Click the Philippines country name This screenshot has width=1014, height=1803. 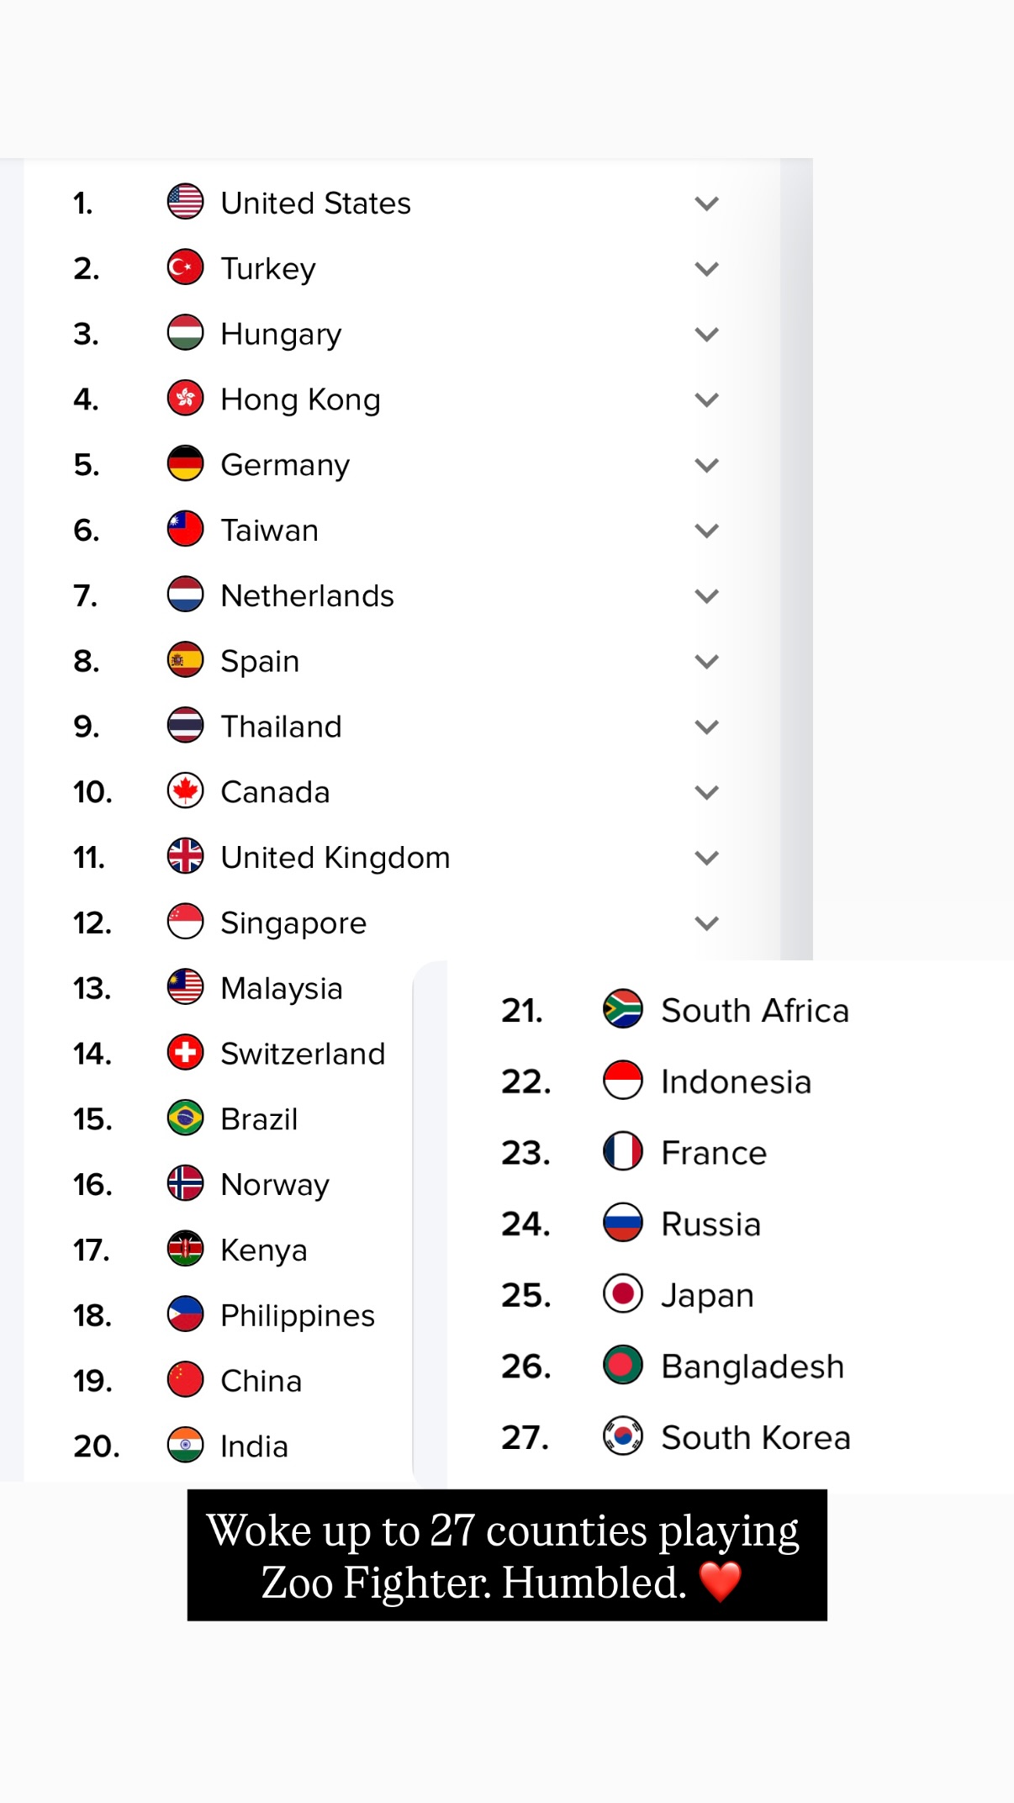297,1315
